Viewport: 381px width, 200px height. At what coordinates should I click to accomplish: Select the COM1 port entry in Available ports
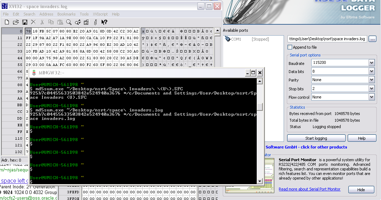(x=247, y=39)
